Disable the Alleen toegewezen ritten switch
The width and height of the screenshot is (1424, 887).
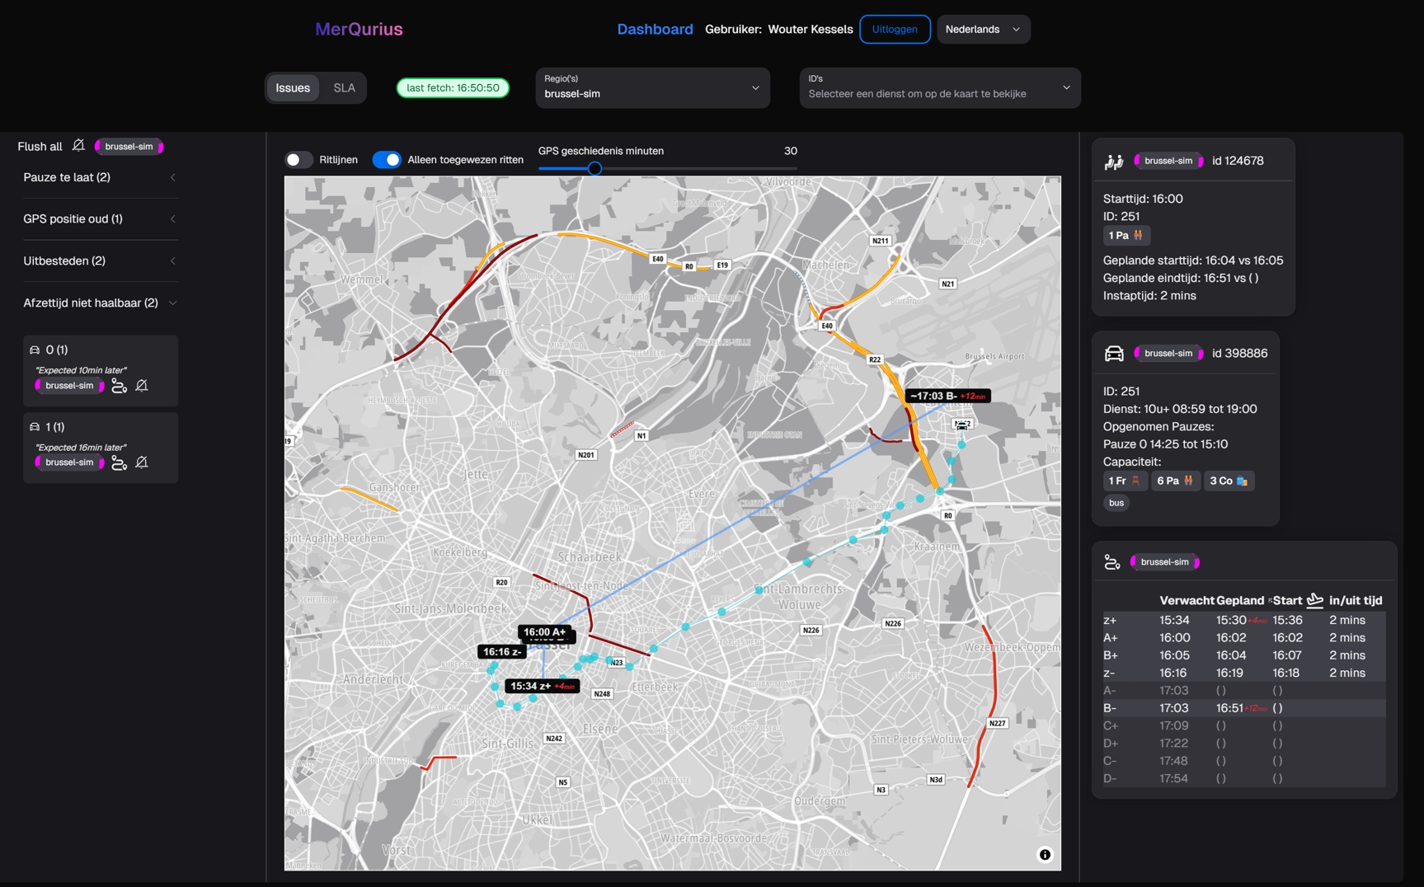click(x=387, y=160)
